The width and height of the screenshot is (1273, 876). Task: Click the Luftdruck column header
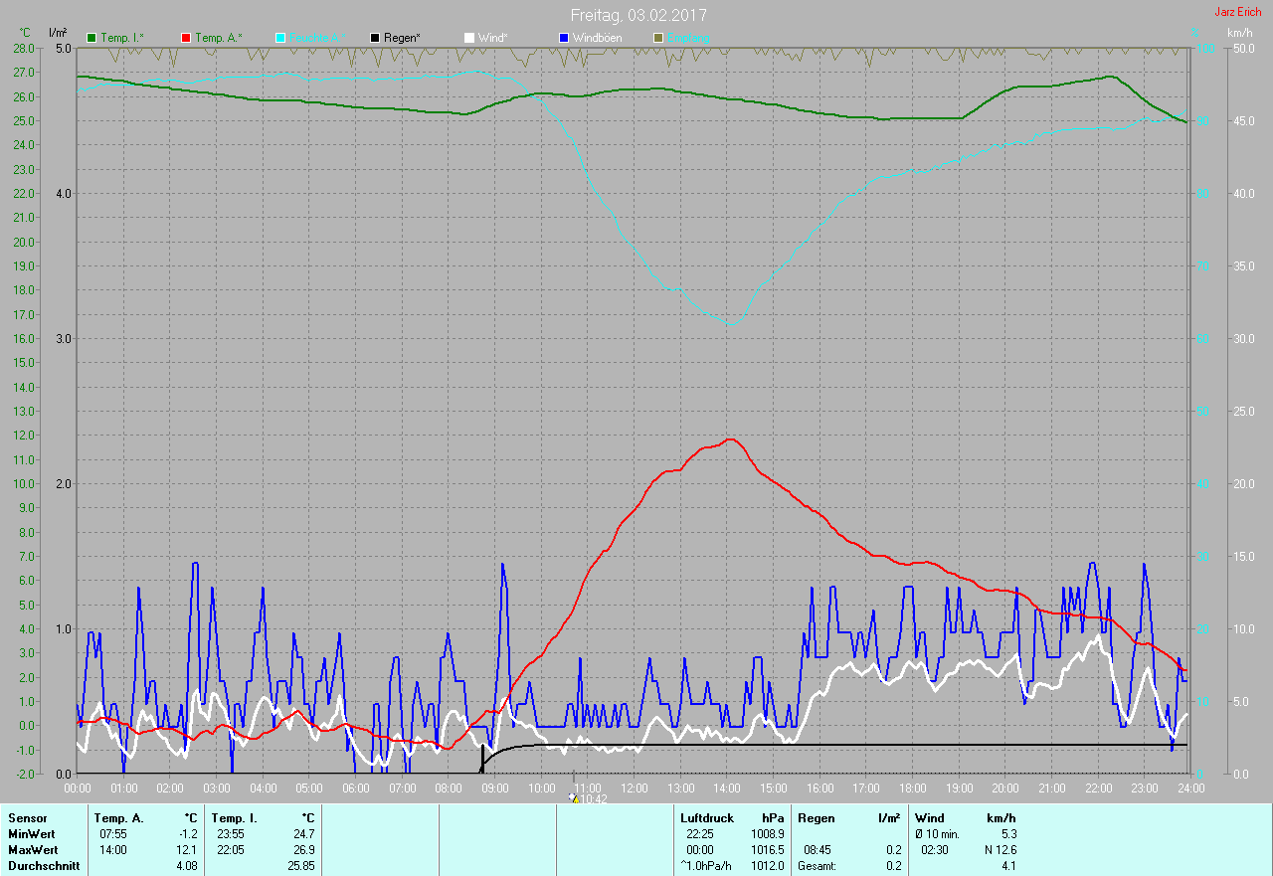708,818
